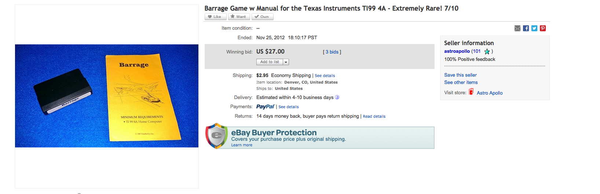Toggle the Like button

pos(215,17)
